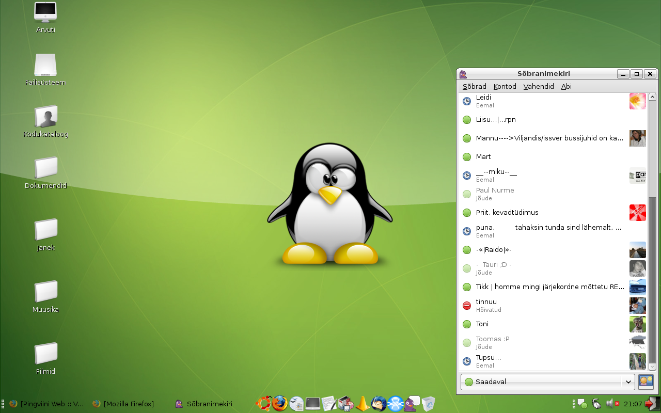Click the bottom panel drag handle at left
The height and width of the screenshot is (413, 661).
point(3,404)
